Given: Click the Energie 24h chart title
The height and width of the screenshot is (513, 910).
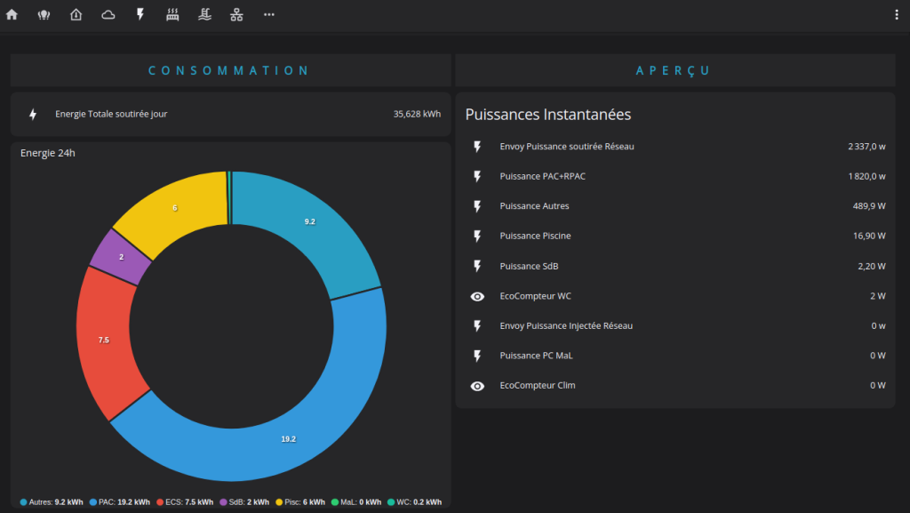Looking at the screenshot, I should click(x=48, y=153).
